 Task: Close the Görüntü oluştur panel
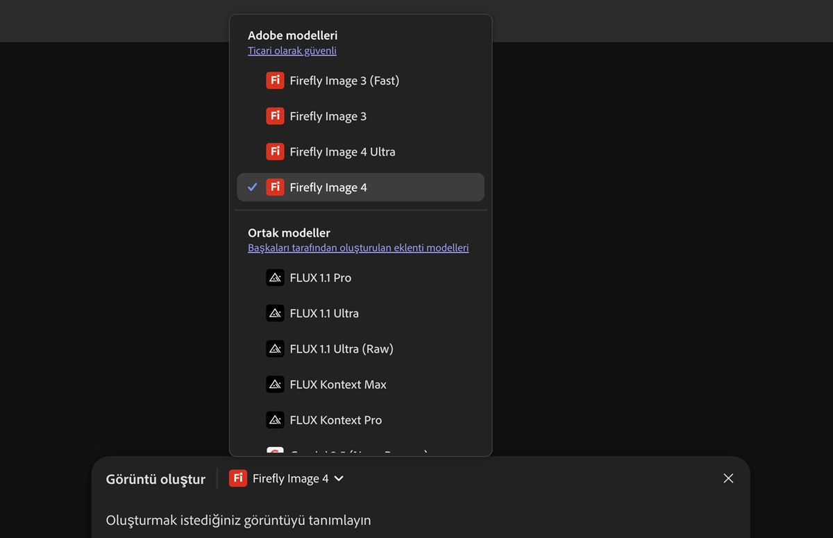coord(728,478)
